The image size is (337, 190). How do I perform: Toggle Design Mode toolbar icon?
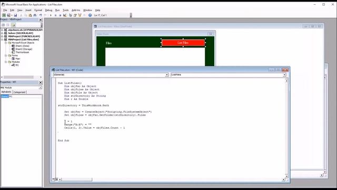click(65, 15)
